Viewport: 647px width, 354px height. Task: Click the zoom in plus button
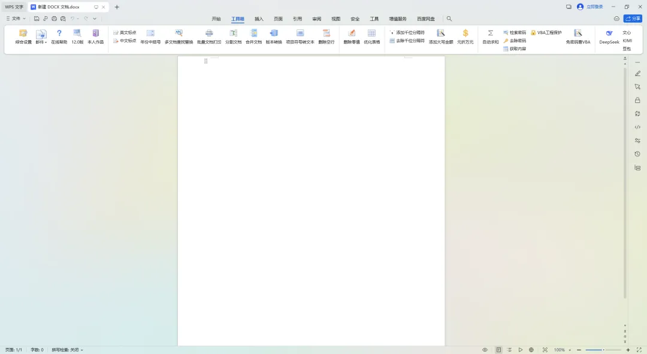[628, 350]
